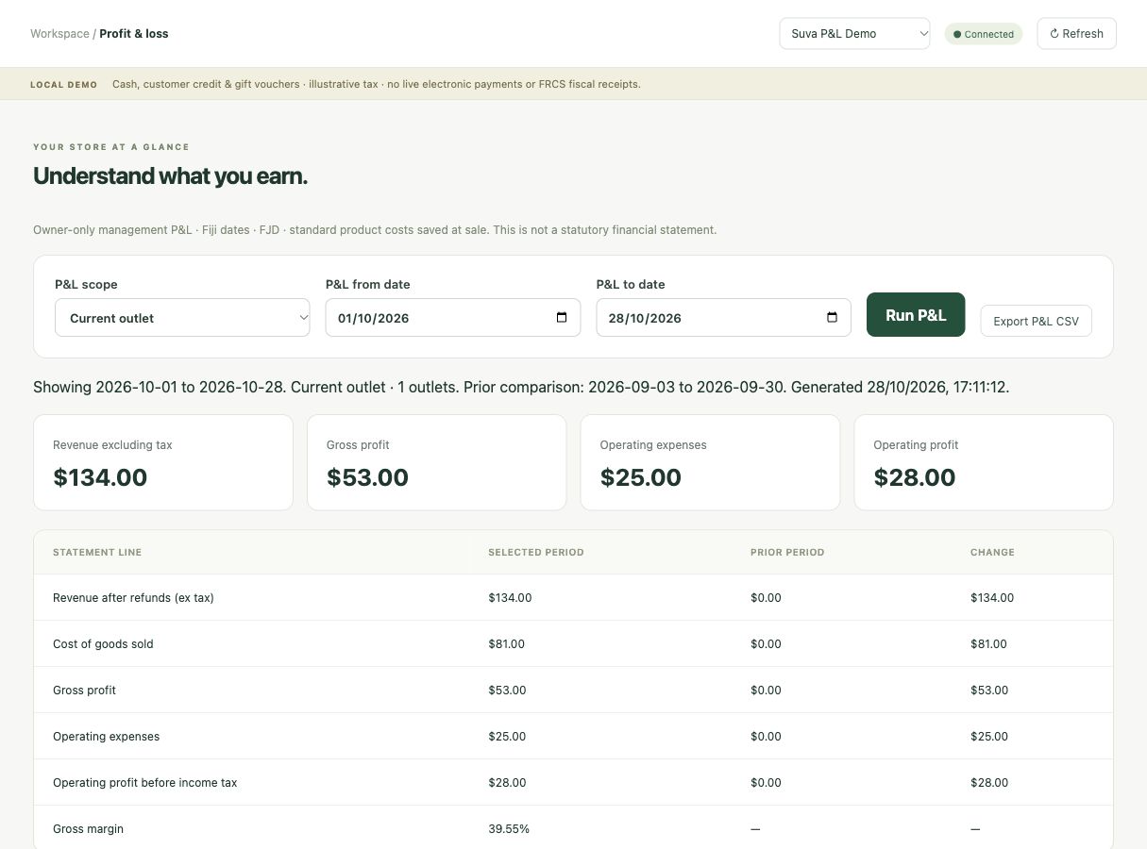
Task: Click the Gross profit summary card
Action: (436, 462)
